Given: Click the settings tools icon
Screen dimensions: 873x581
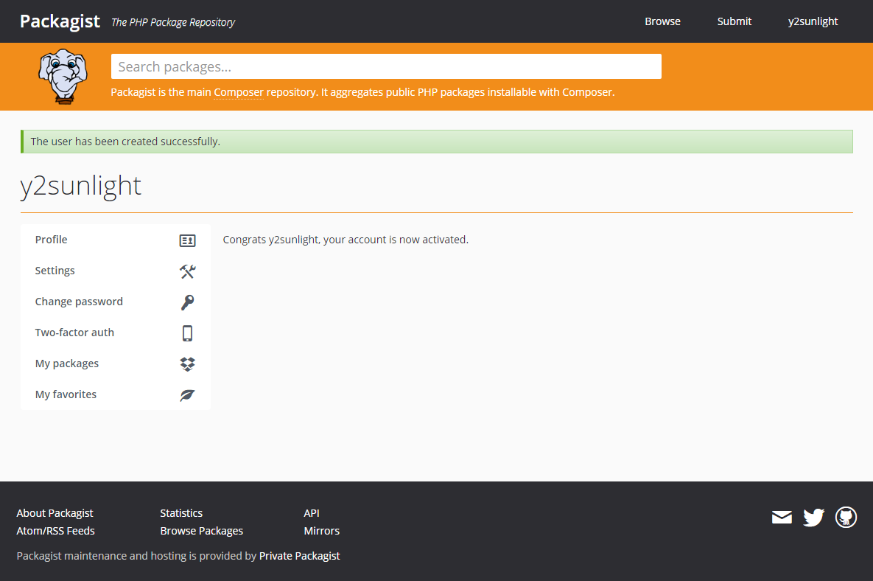Looking at the screenshot, I should [x=187, y=271].
